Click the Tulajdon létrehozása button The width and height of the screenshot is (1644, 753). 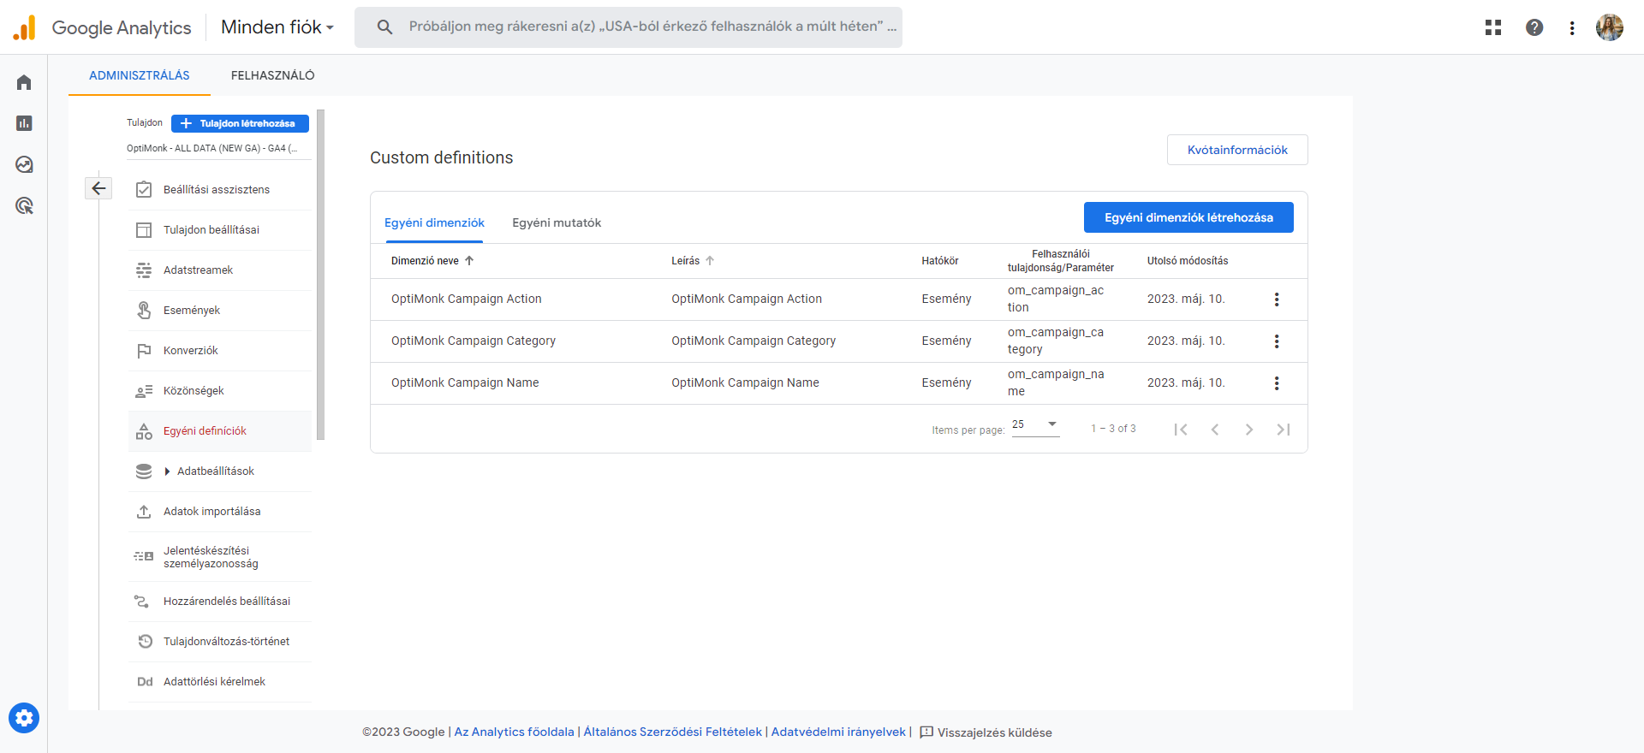tap(240, 123)
